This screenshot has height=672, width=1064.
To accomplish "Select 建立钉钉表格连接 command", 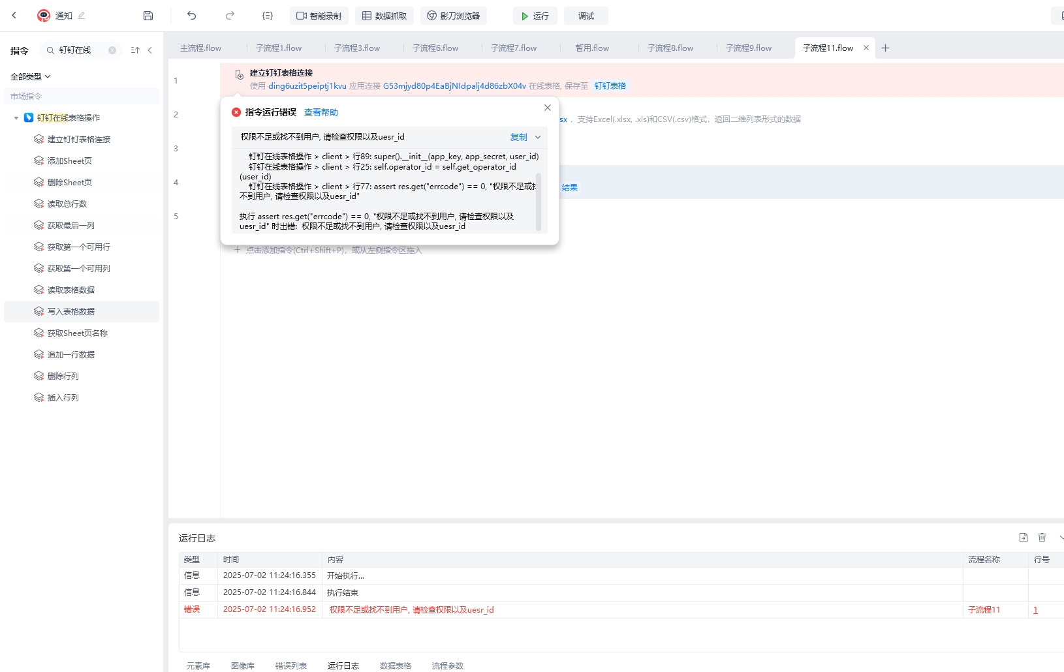I will [x=79, y=140].
